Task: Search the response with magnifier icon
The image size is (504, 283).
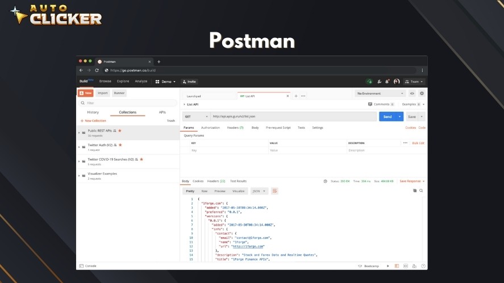Action: click(421, 191)
